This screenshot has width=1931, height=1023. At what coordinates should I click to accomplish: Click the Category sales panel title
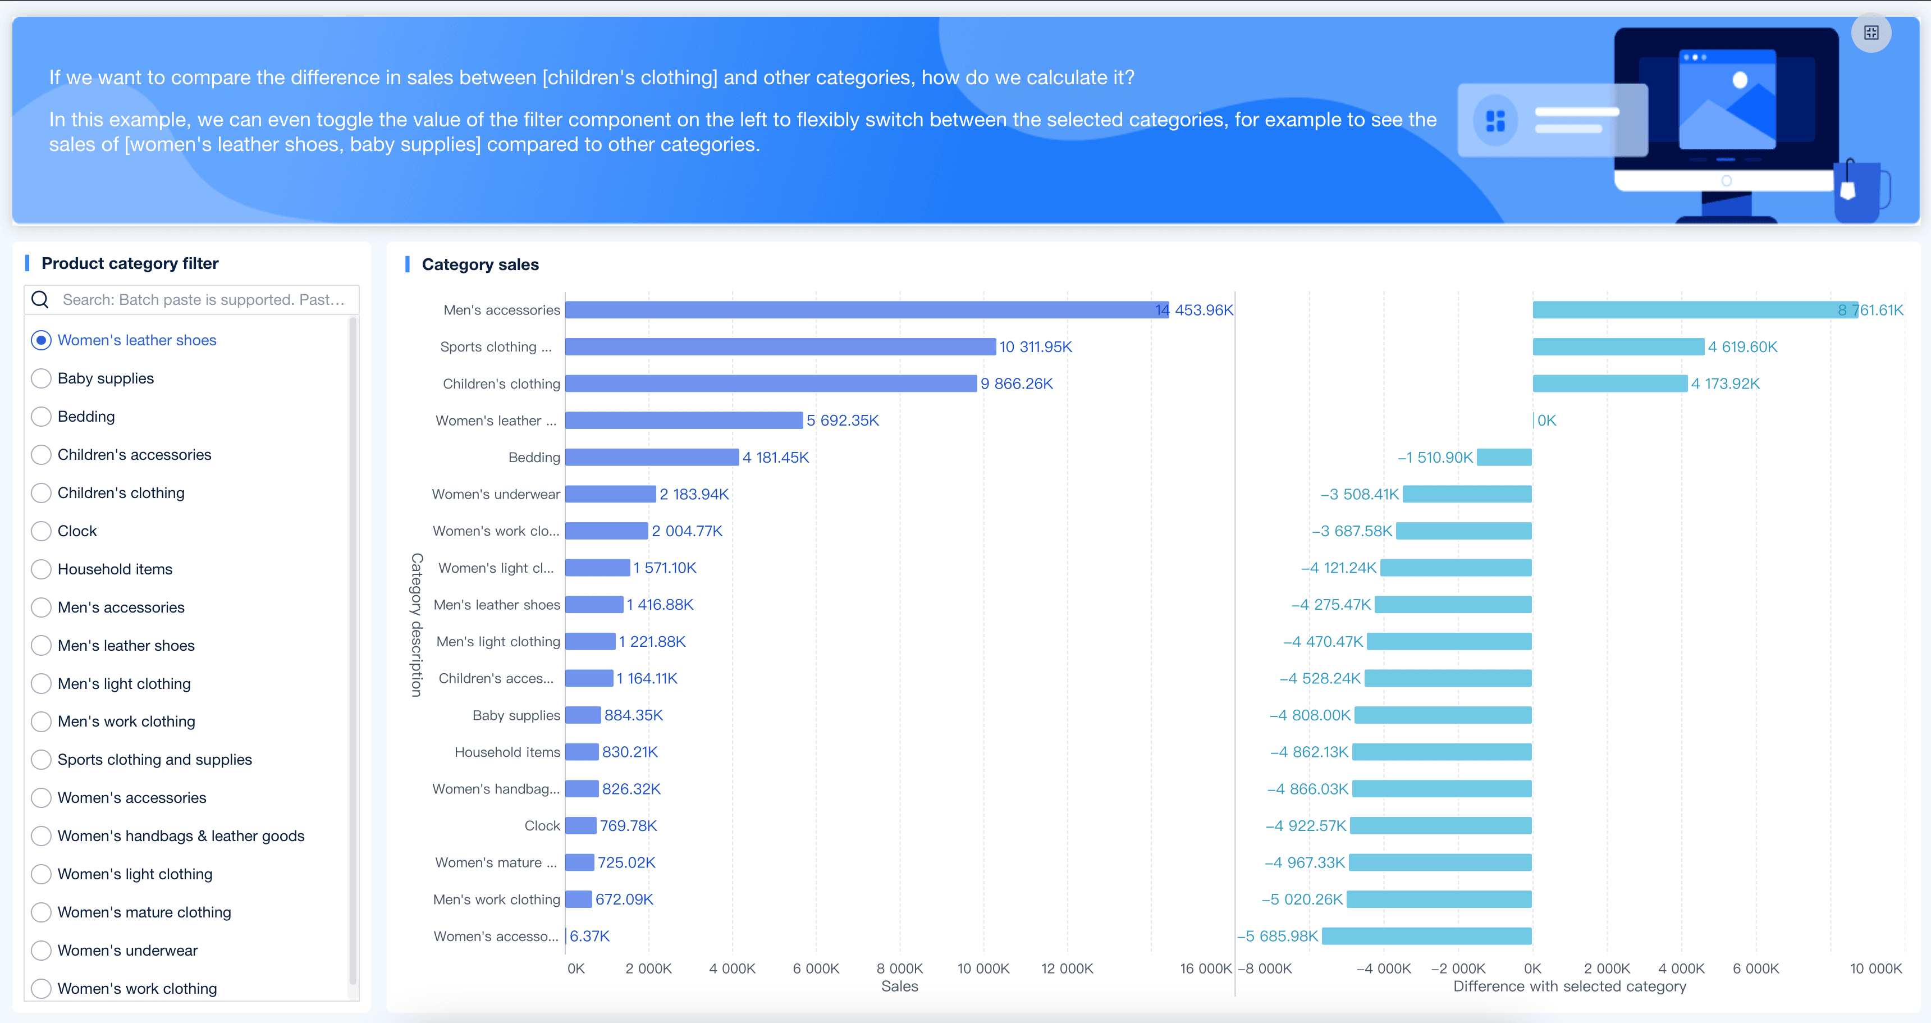click(481, 264)
